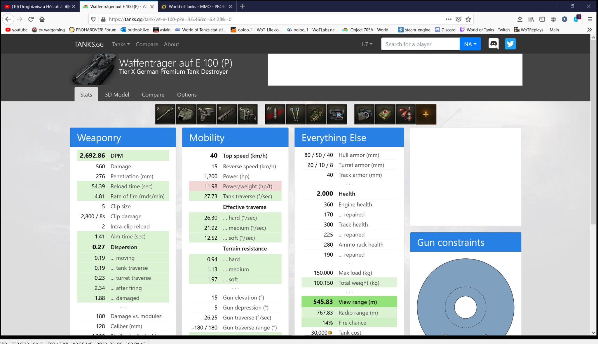Click the TANKS.GG logo link
The image size is (598, 344).
coord(89,44)
